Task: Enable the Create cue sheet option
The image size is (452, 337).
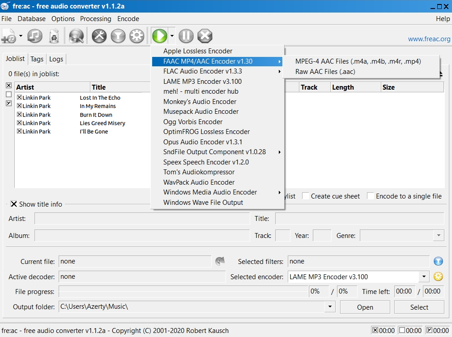Action: pyautogui.click(x=306, y=196)
